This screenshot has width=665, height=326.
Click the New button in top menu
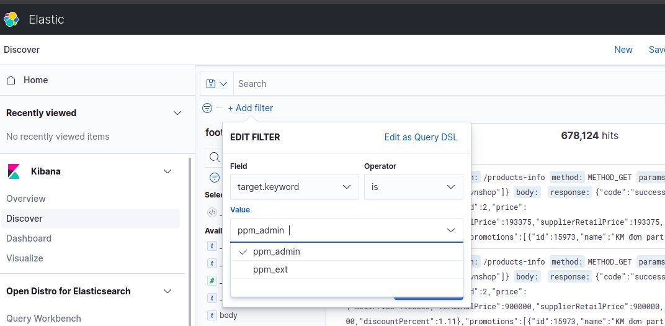[623, 50]
